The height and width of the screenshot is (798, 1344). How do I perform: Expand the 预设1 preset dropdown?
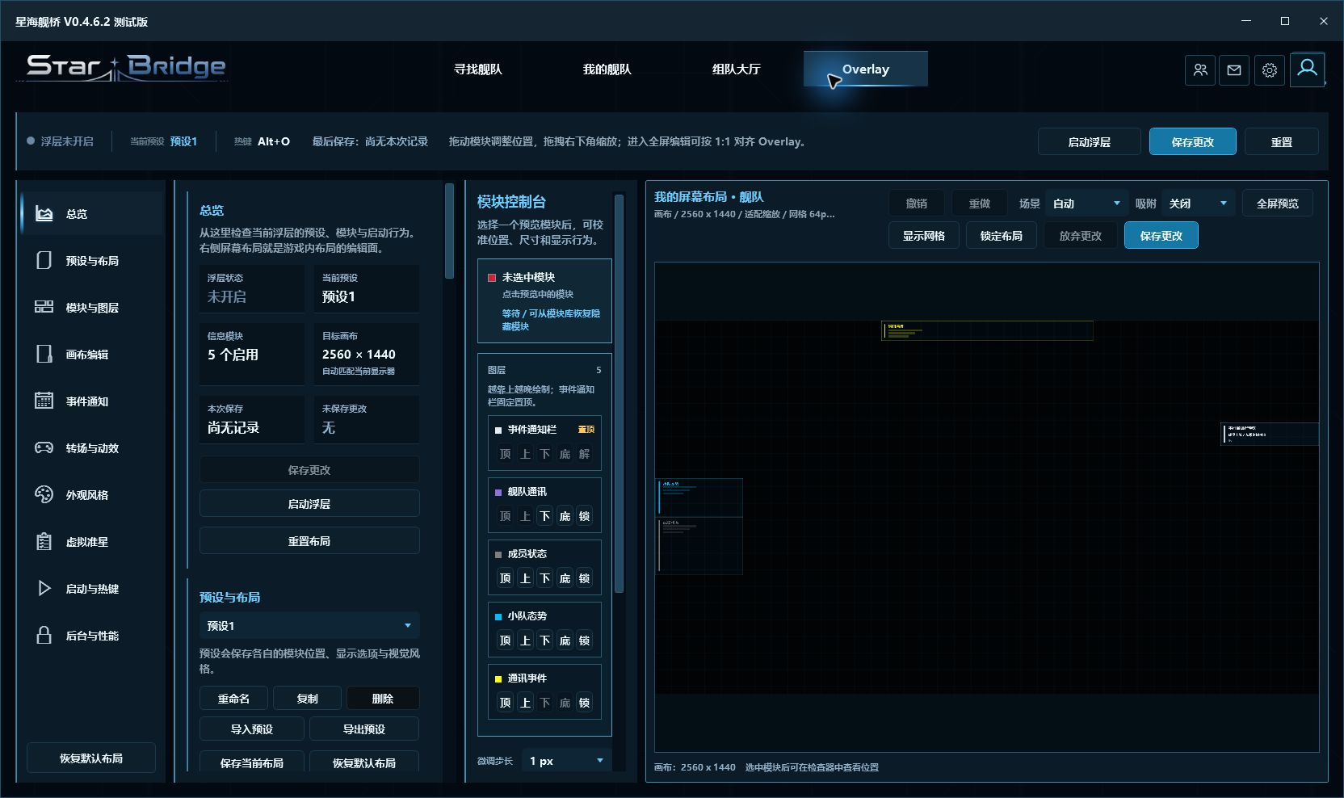click(309, 625)
